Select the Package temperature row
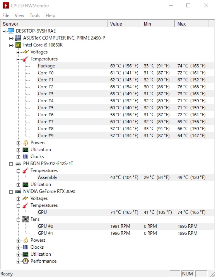The height and width of the screenshot is (277, 215). (126, 66)
